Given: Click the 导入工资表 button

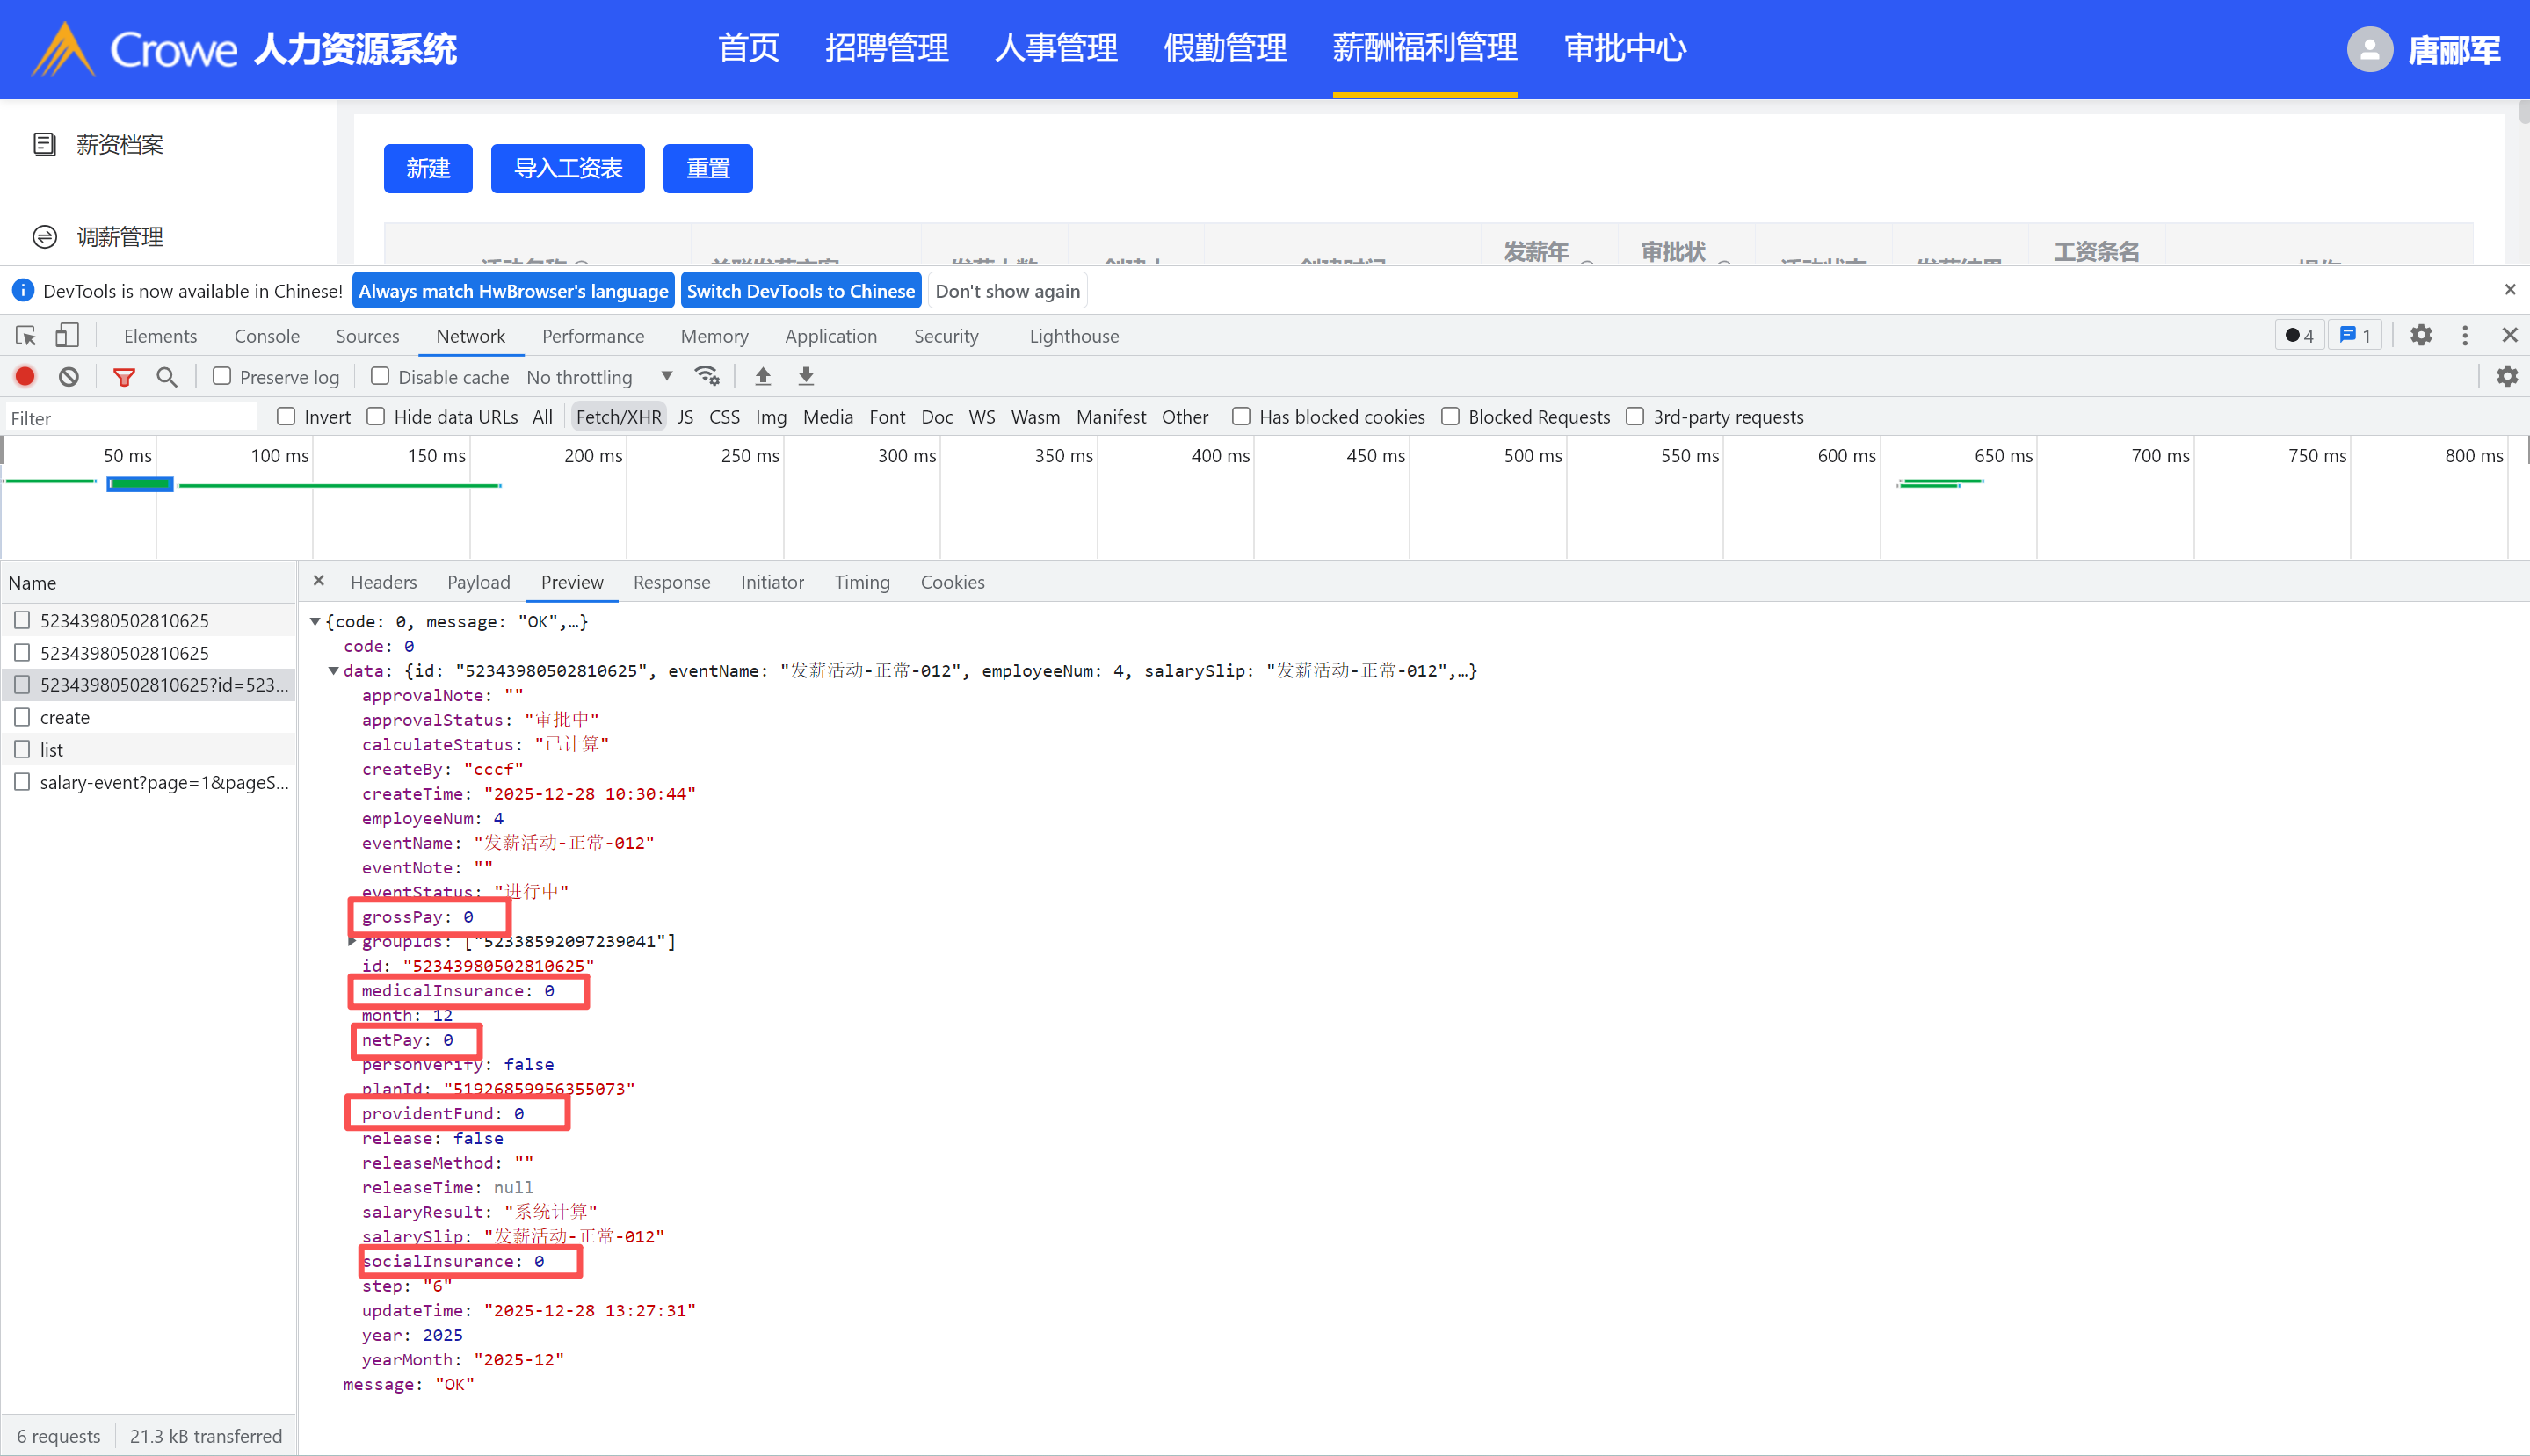Looking at the screenshot, I should (567, 168).
